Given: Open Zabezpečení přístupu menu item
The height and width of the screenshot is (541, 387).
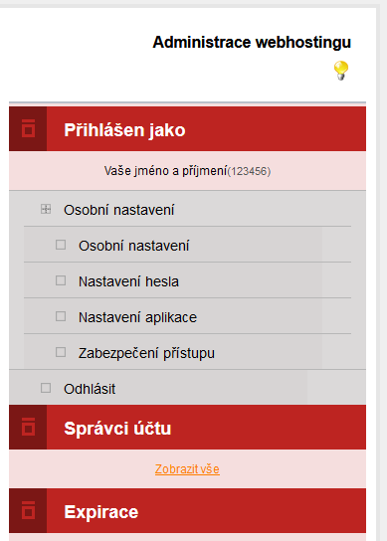Looking at the screenshot, I should pos(146,353).
